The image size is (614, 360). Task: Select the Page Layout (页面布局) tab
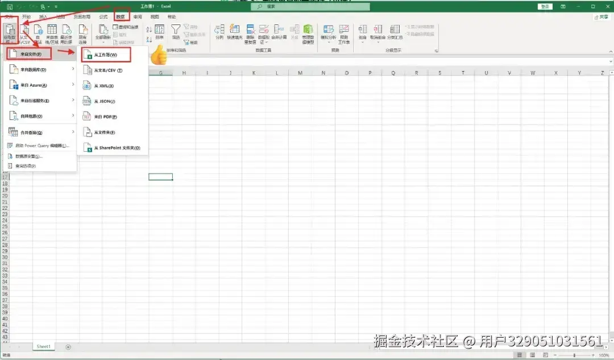point(82,17)
